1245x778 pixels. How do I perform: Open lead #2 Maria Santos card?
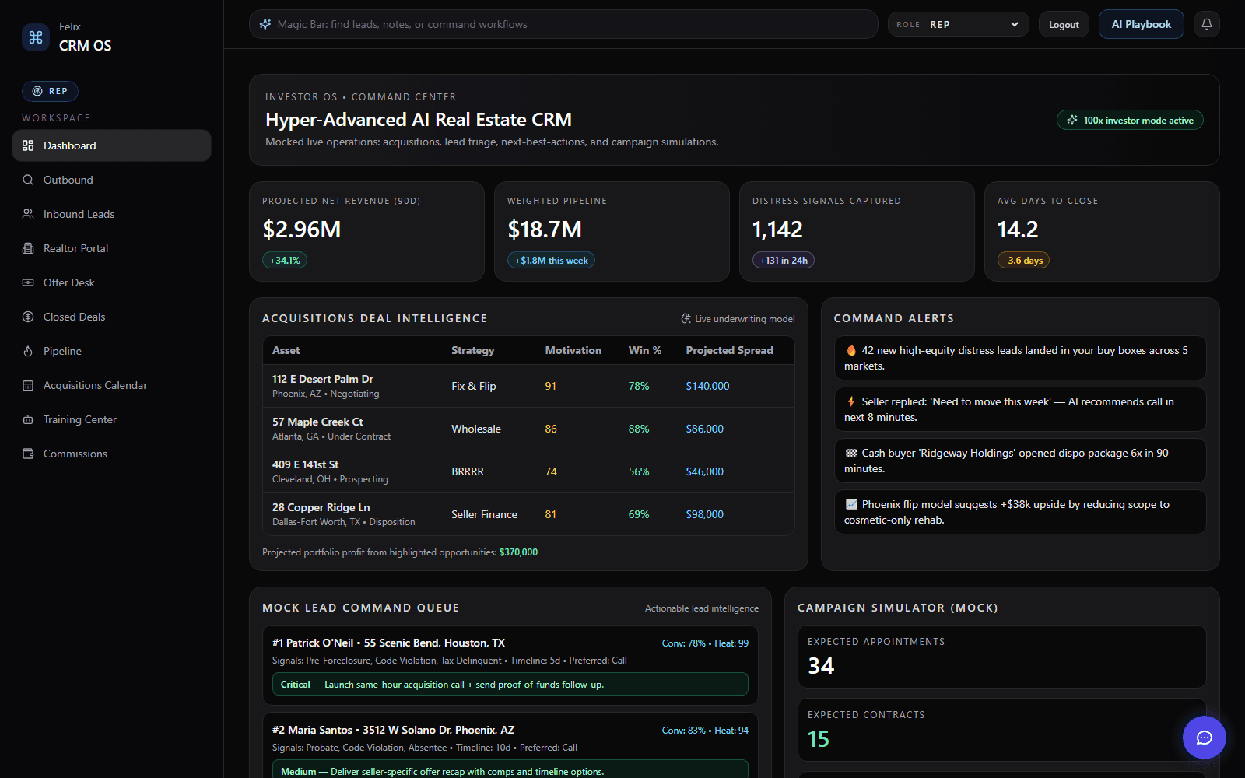[510, 747]
